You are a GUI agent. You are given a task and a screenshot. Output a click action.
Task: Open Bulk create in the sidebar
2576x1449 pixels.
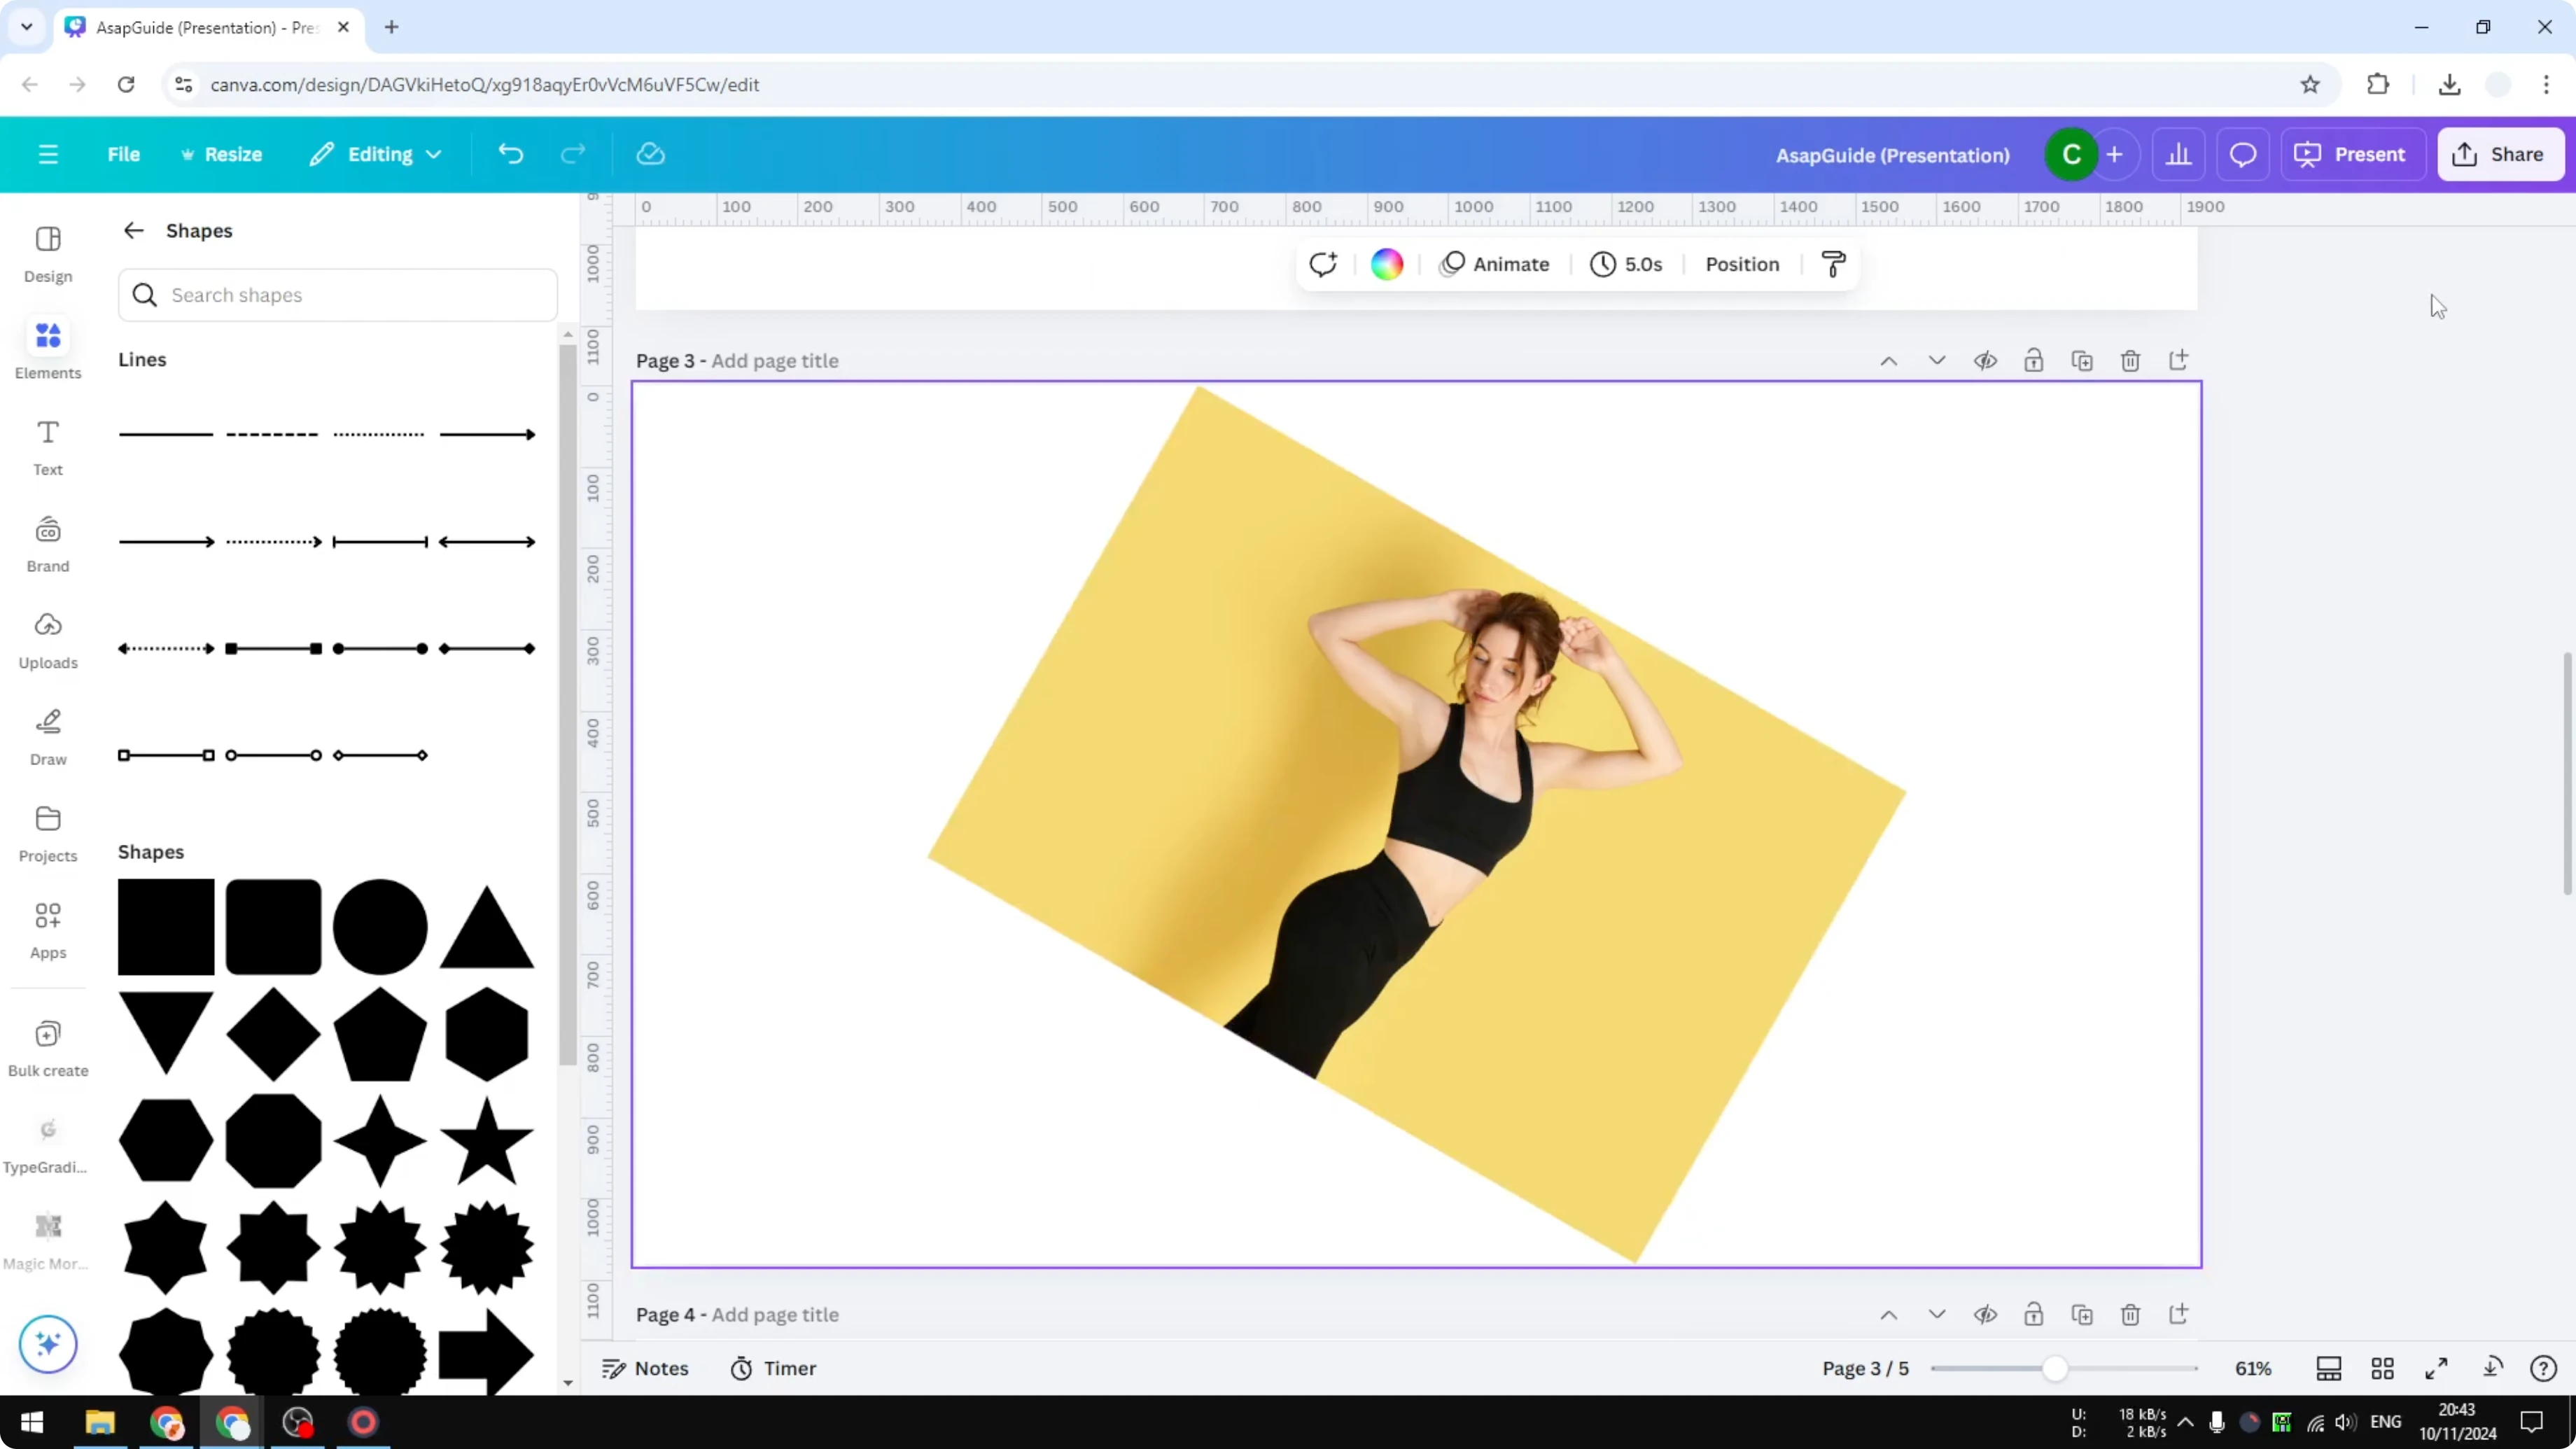pyautogui.click(x=47, y=1046)
